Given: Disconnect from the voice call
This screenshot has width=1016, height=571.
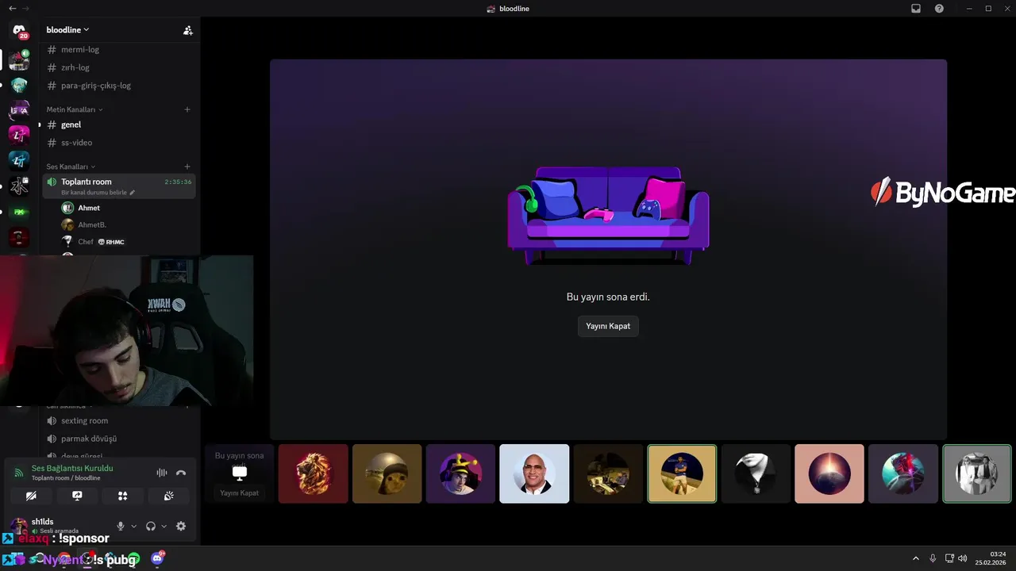Looking at the screenshot, I should pos(181,473).
